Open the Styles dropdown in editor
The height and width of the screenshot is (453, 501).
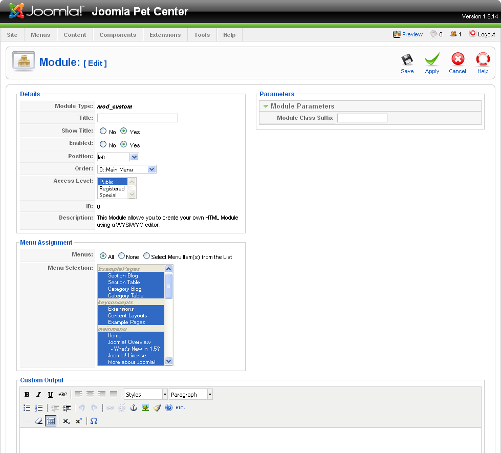(x=146, y=395)
